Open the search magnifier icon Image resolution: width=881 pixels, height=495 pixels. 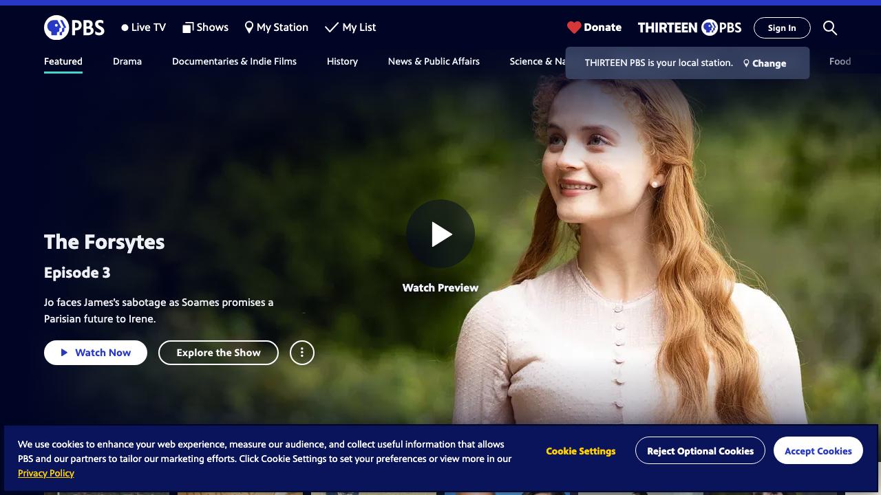(830, 27)
